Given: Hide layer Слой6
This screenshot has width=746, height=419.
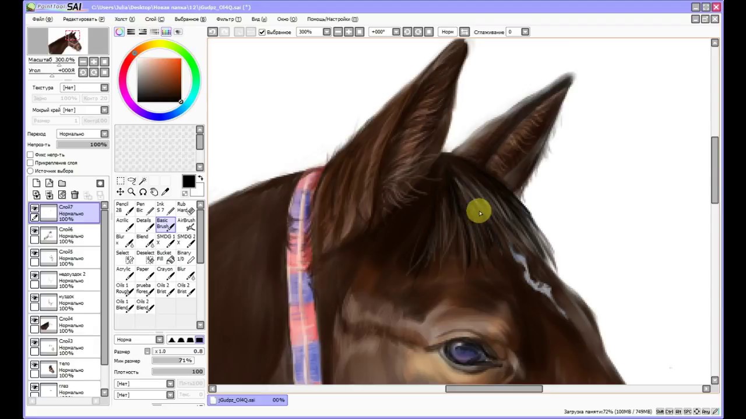Looking at the screenshot, I should click(35, 230).
